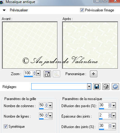Step Diffusion des joints spinner arrows
Screen dimensions: 120x133
tap(110, 126)
